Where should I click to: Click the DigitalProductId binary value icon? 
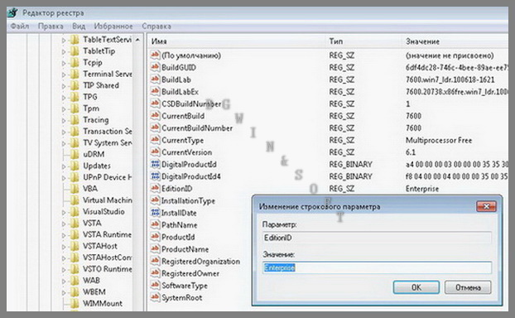coord(155,164)
